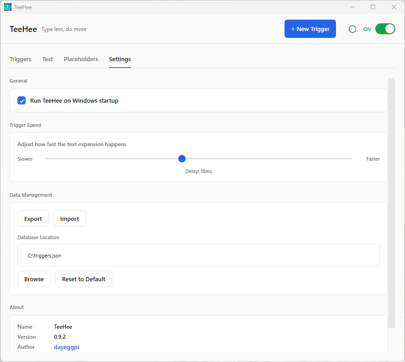Create a new trigger with + New Trigger
This screenshot has height=362, width=405.
[310, 28]
